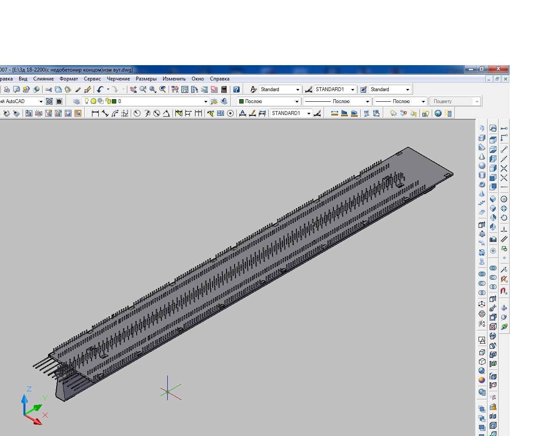The width and height of the screenshot is (545, 436).
Task: Create a Box solid from modeling toolbar
Action: (482, 138)
